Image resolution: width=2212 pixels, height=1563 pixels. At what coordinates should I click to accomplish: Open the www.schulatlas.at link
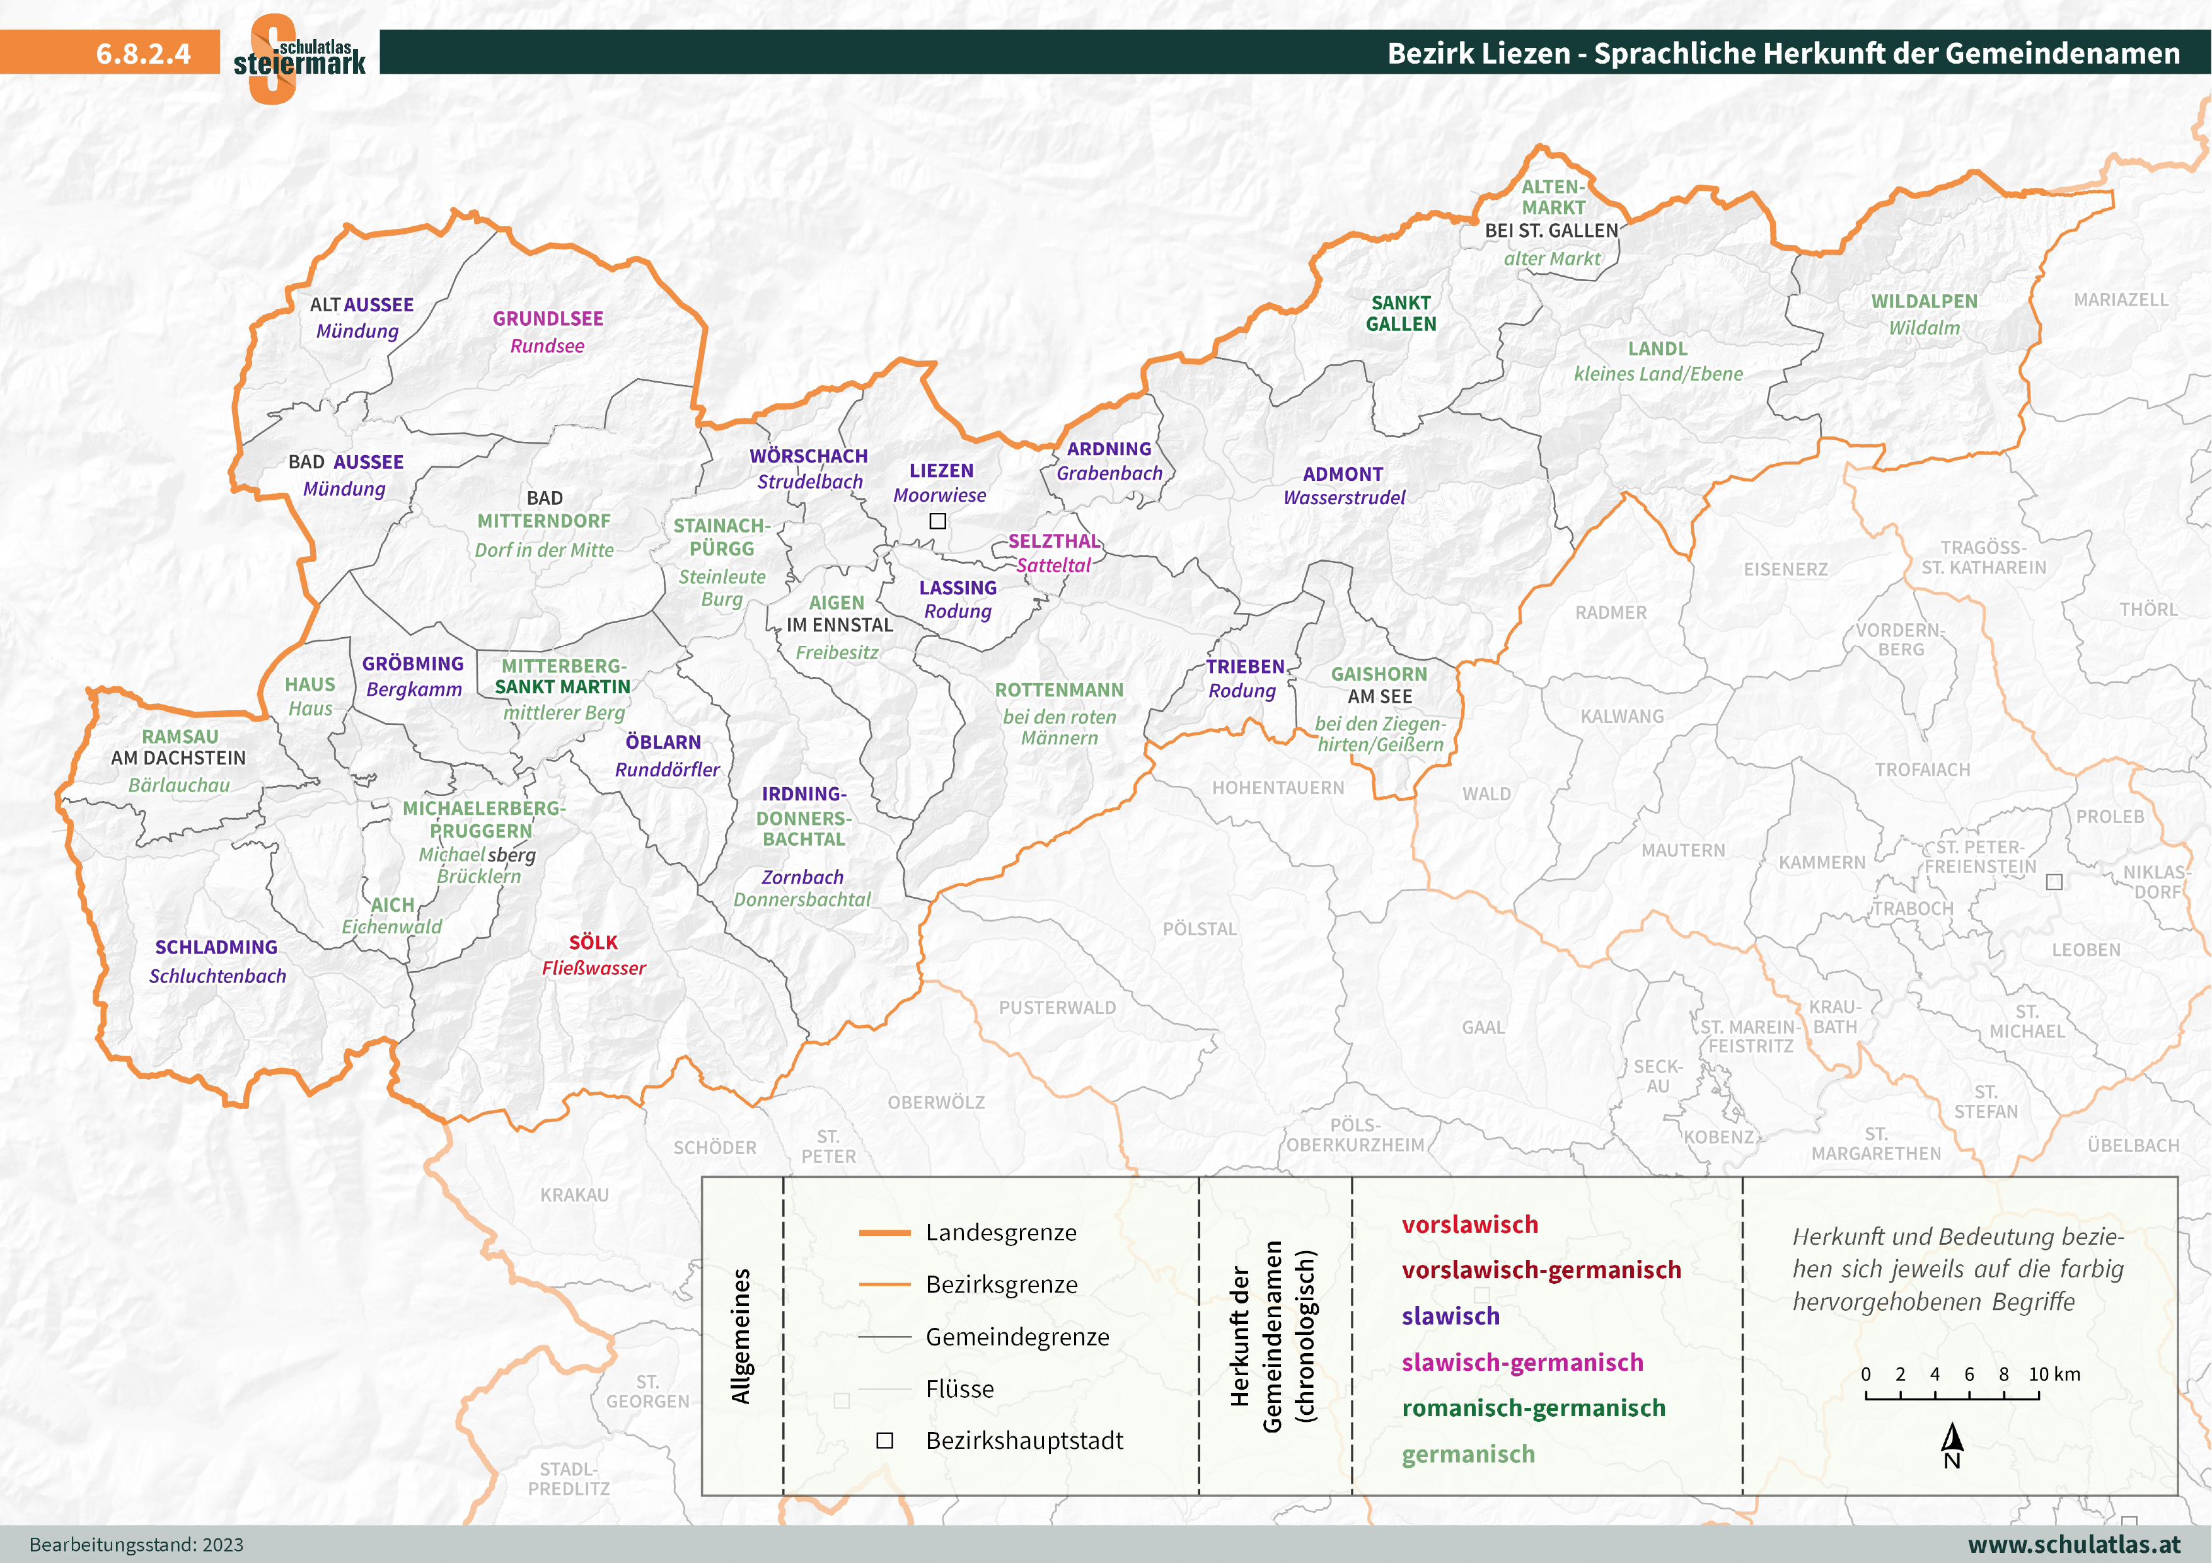(2073, 1545)
